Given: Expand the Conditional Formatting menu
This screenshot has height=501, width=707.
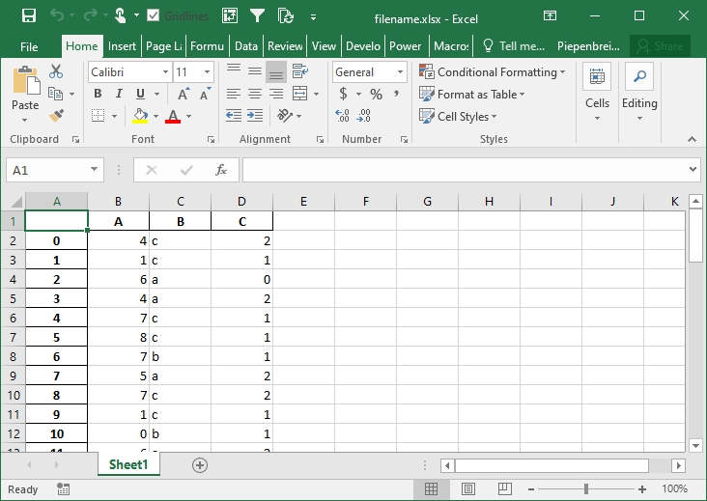Looking at the screenshot, I should [x=495, y=72].
